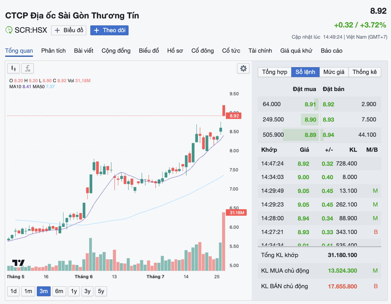Switch to the Mức giá panel tab
Viewport: 391px width, 304px height.
[x=334, y=72]
